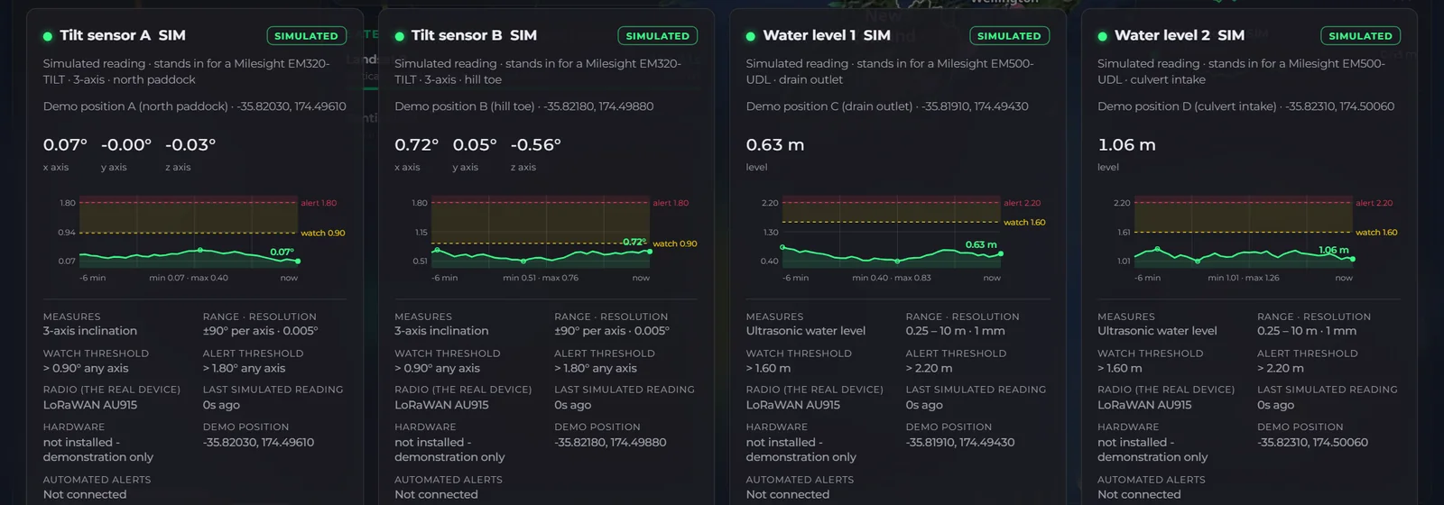Screen dimensions: 1444x505
Task: Click demo position '-35.82310, 174.50060' at the bottom of the Water level 2 card
Action: [1313, 442]
